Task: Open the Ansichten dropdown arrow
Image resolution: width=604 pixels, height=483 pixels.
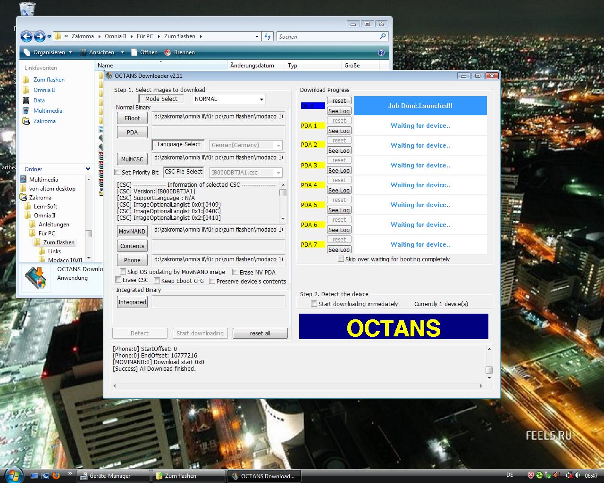Action: point(122,52)
